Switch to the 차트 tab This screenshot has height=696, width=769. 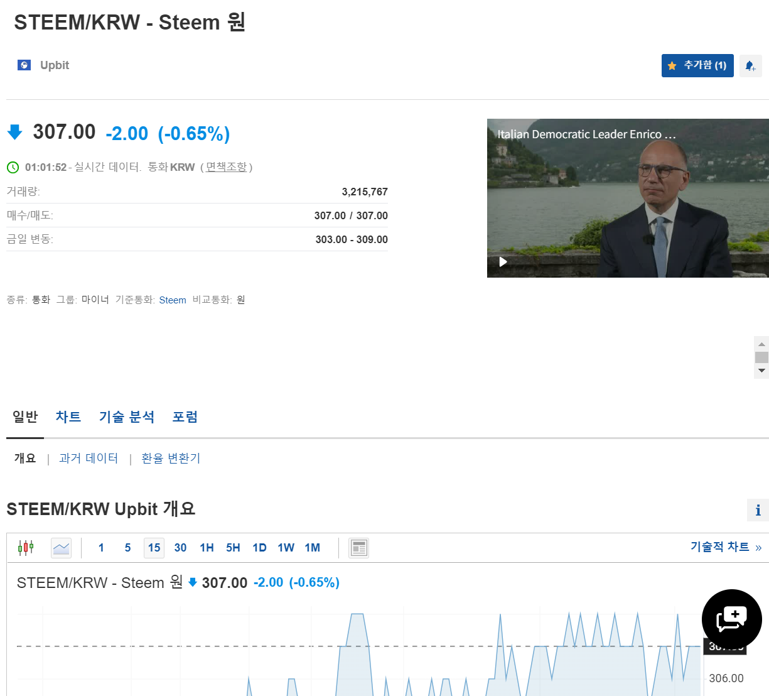coord(68,416)
